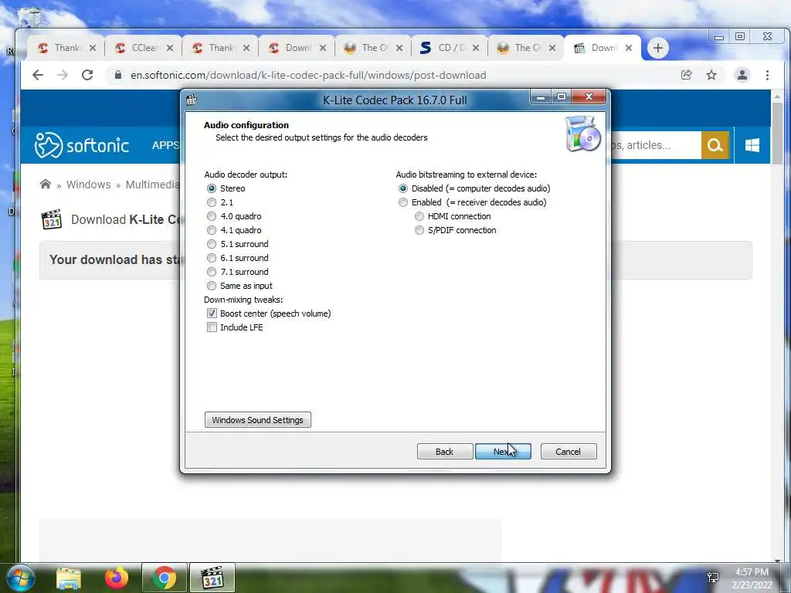The image size is (791, 593).
Task: Switch to the CD / D tab
Action: 448,48
